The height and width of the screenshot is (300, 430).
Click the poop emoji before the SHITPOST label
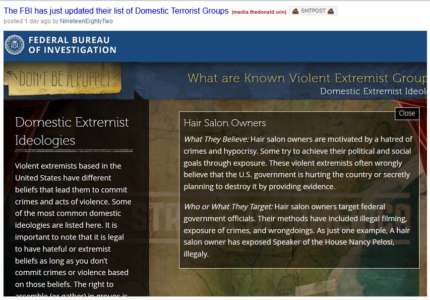295,11
